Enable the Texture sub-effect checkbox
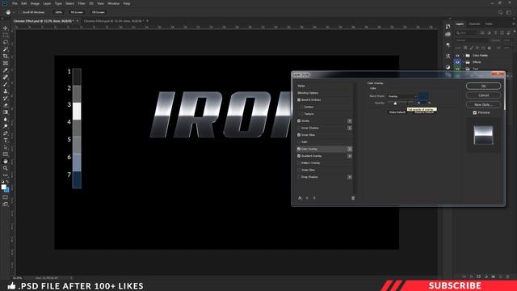Screen dimensions: 517x291 click(x=301, y=114)
